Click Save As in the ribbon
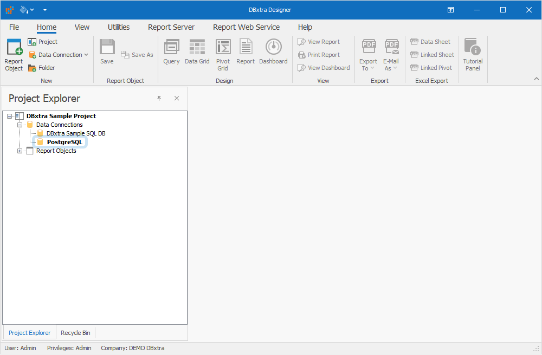542x355 pixels. click(137, 54)
